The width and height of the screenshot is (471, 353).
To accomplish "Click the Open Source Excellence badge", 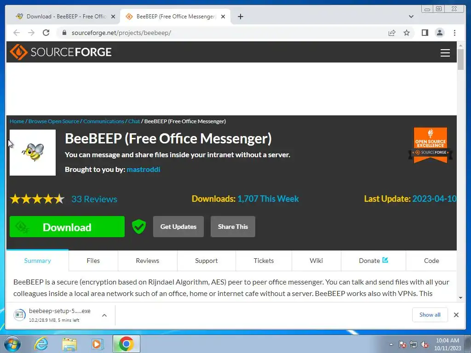I will tap(431, 145).
